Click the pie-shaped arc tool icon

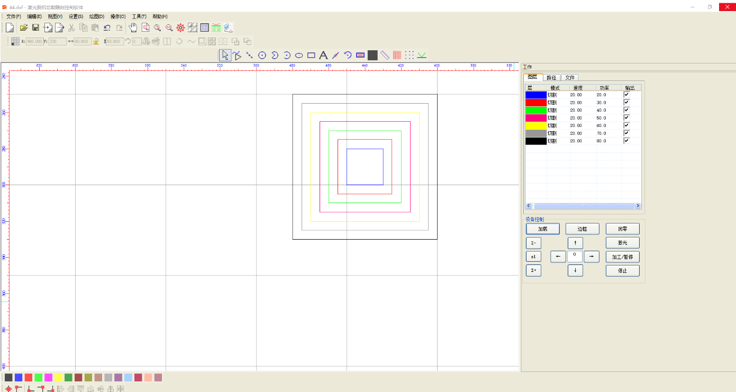coord(275,55)
